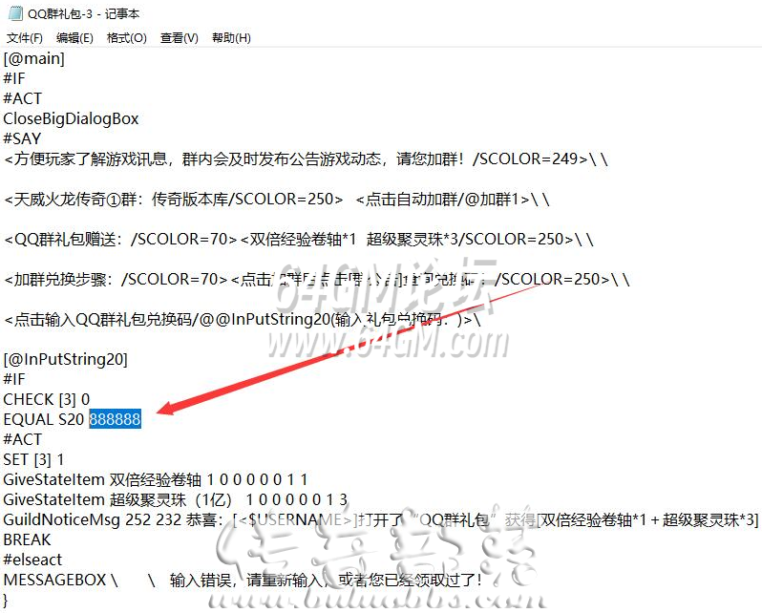Click the EQUAL S20 text

[x=44, y=419]
